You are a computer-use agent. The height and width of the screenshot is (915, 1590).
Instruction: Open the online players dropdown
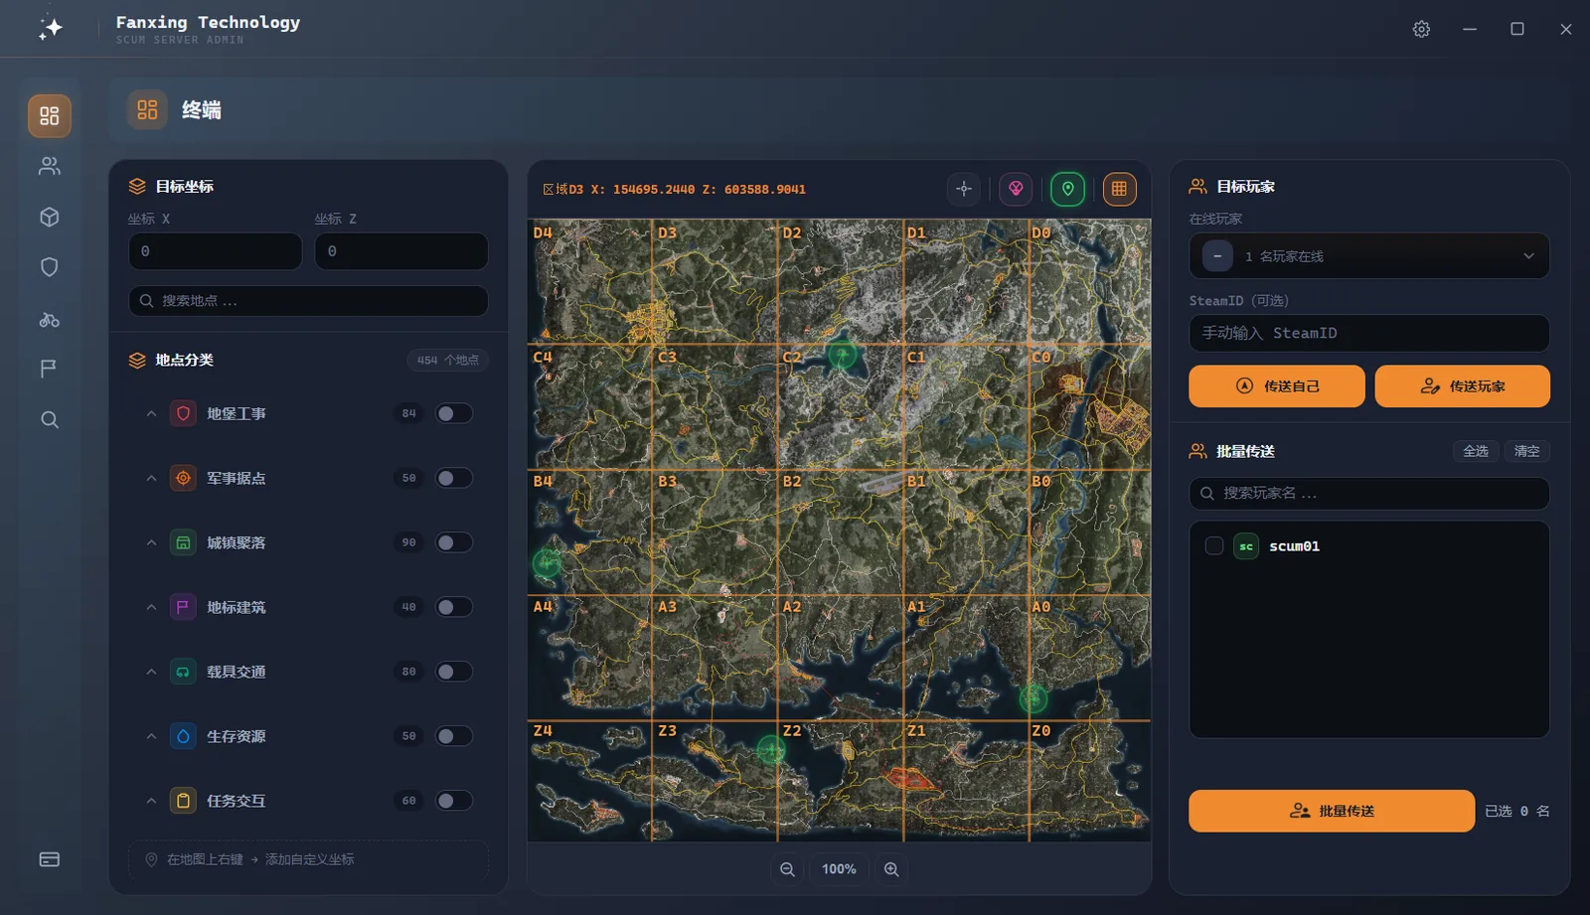1369,256
